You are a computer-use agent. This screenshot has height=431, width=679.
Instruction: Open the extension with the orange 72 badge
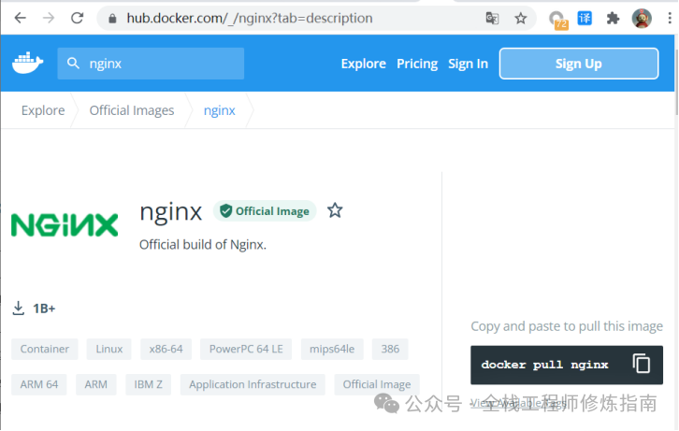(x=557, y=20)
